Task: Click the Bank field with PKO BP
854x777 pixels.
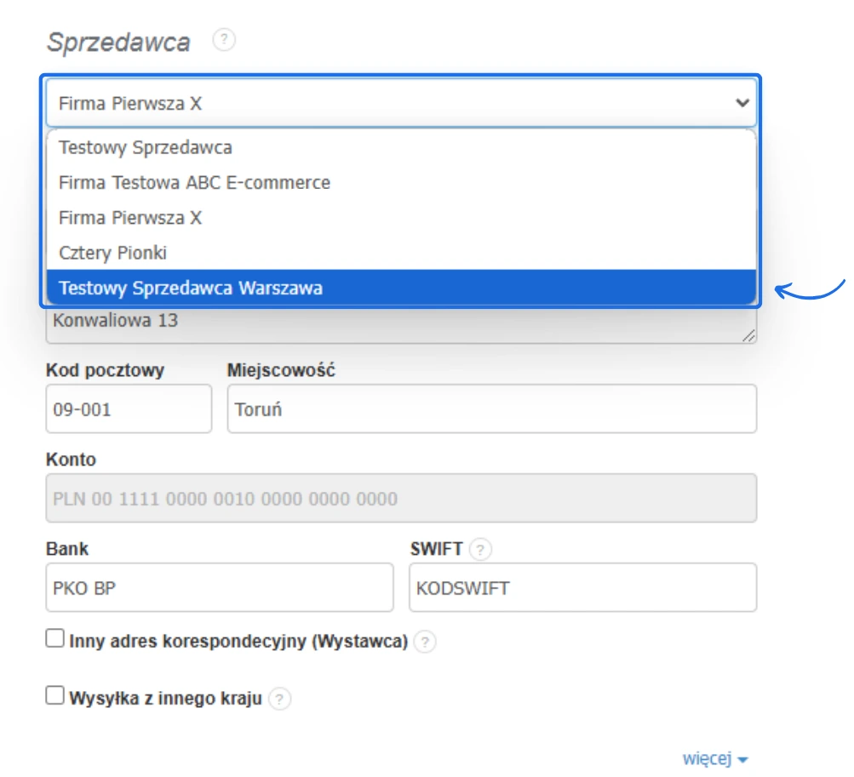Action: pos(220,587)
